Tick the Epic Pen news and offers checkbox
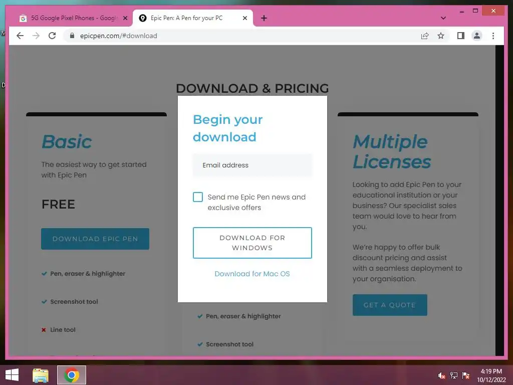This screenshot has width=513, height=385. 197,197
